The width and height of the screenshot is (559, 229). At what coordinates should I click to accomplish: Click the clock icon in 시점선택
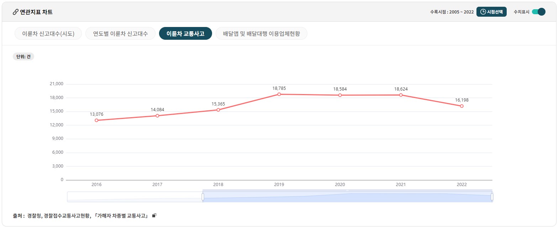[x=483, y=12]
